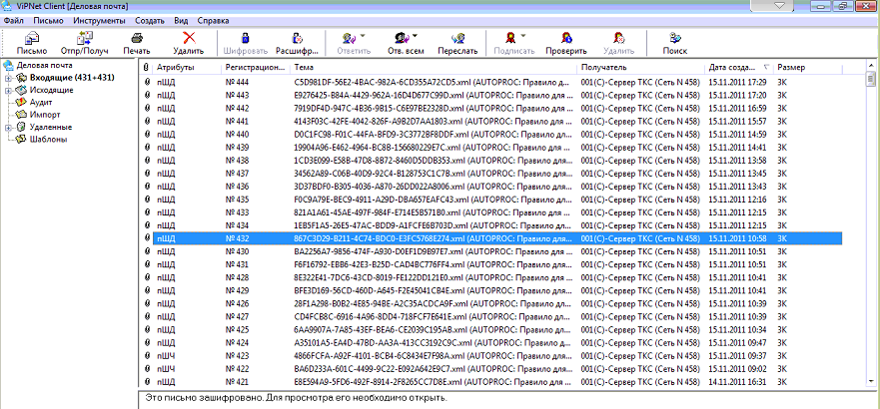Select the Исходящие folder
Image resolution: width=880 pixels, height=409 pixels.
[x=52, y=90]
